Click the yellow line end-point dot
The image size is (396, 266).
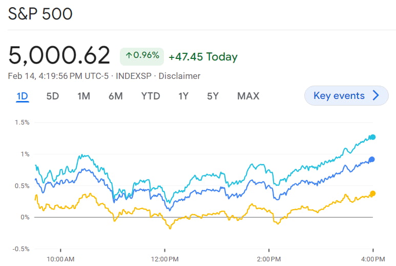tap(372, 194)
